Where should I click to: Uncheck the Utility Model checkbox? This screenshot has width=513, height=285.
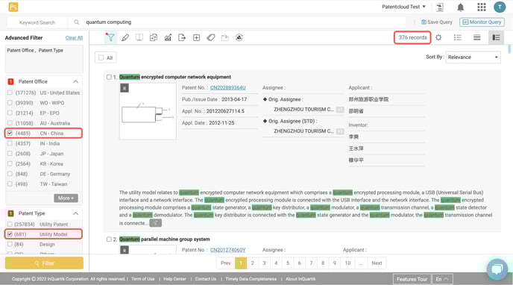pos(10,234)
